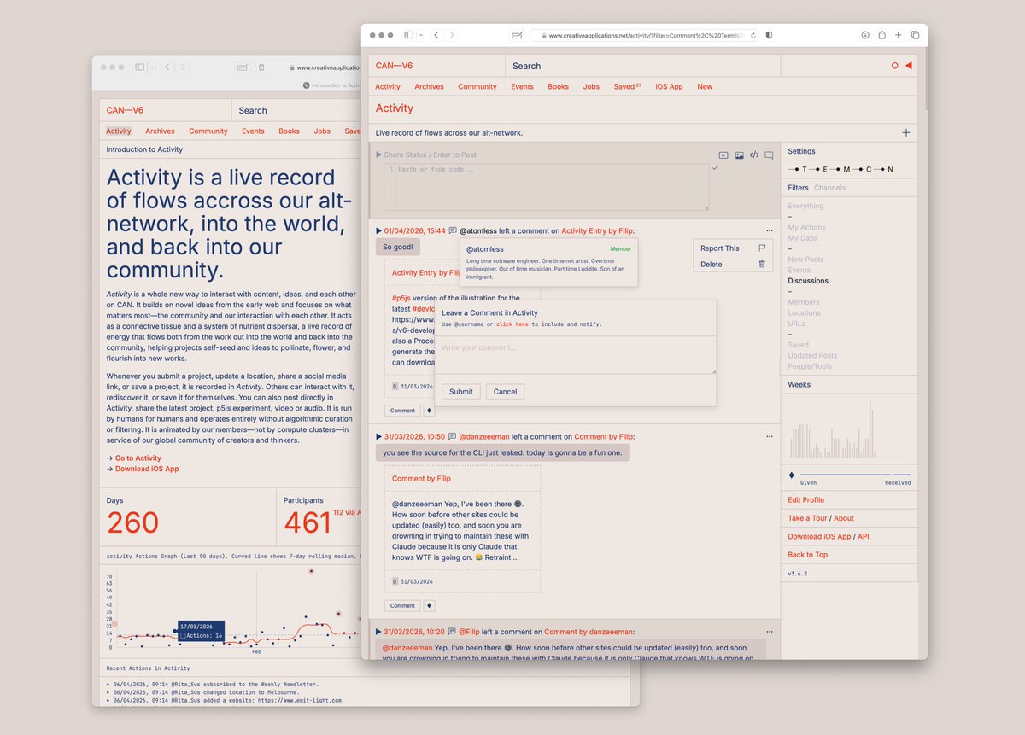Open sidebar dropdown arrow in front Safari window
Viewport: 1025px width, 735px height.
click(x=421, y=35)
